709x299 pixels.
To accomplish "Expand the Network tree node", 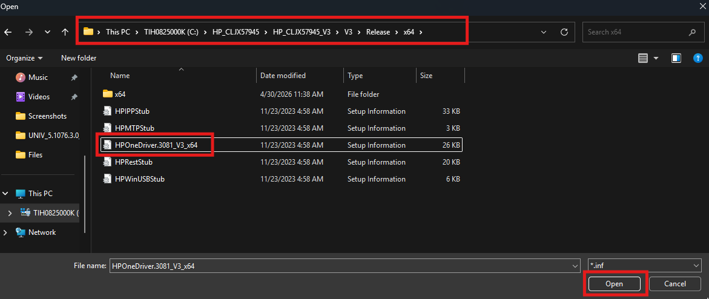I will click(5, 232).
